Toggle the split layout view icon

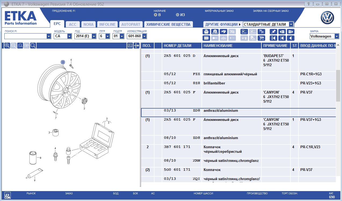coord(130,46)
